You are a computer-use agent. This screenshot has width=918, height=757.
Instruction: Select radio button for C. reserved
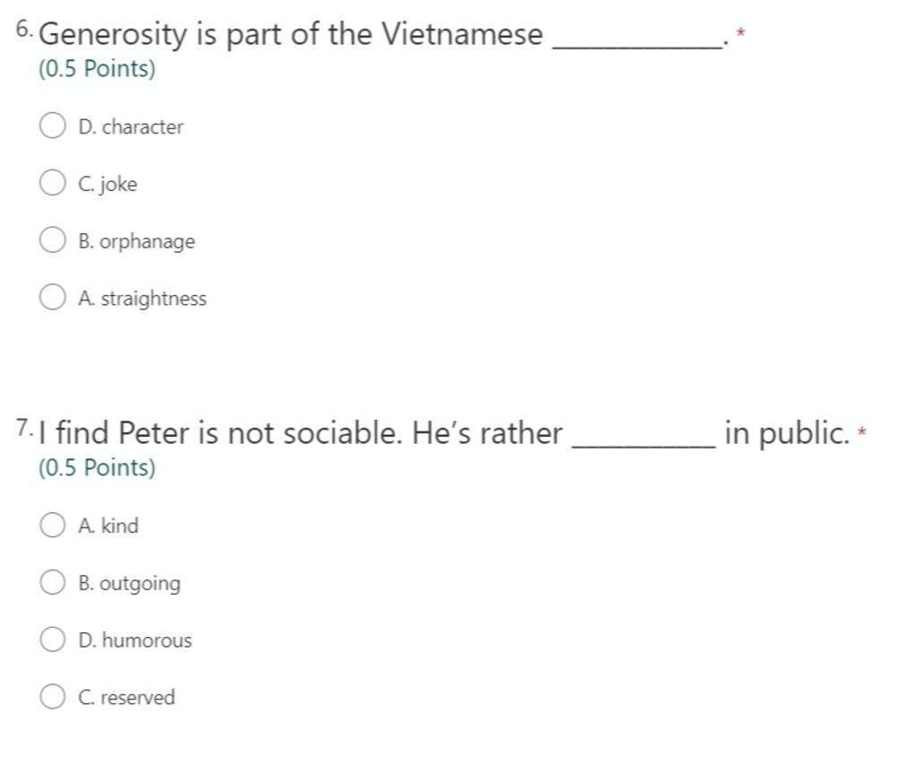pyautogui.click(x=53, y=696)
